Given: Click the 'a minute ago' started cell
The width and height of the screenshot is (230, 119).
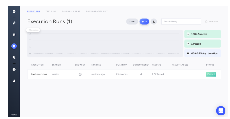Looking at the screenshot, I should coord(98,74).
